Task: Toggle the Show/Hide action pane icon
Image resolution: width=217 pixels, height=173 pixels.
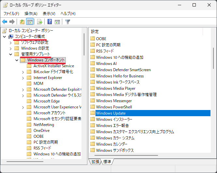Action: [57, 22]
